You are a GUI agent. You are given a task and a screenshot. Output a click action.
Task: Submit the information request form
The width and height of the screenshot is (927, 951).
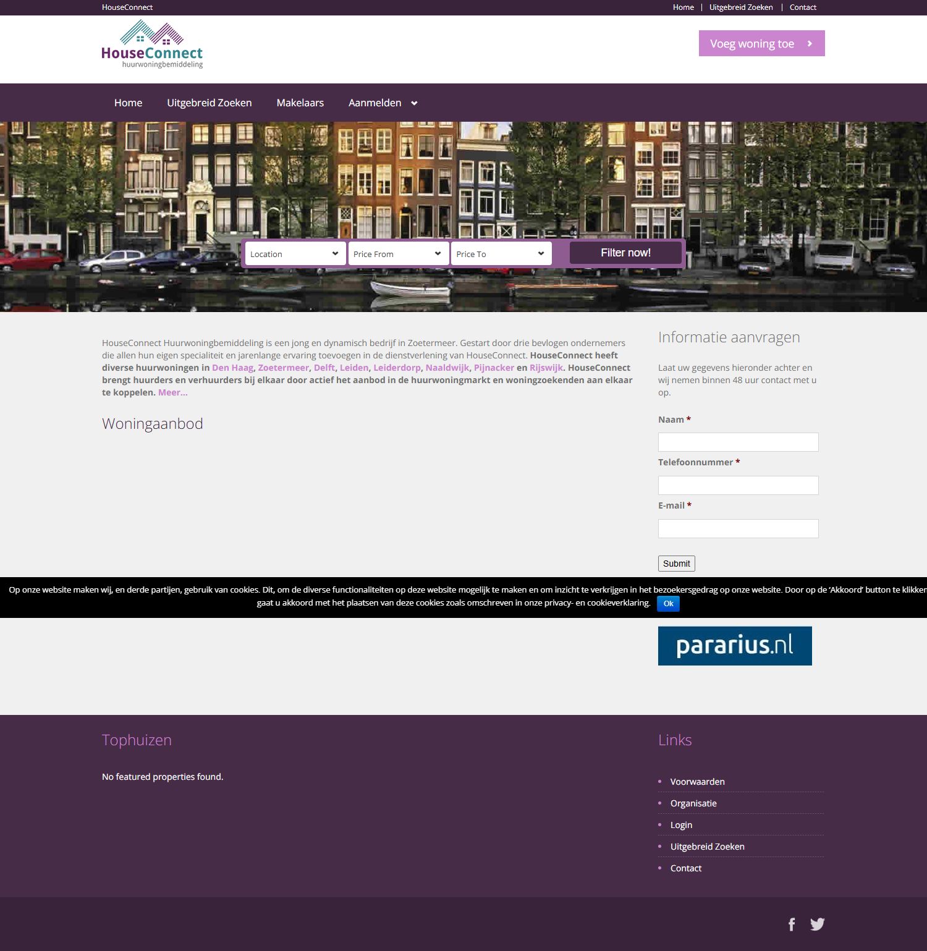pyautogui.click(x=676, y=563)
